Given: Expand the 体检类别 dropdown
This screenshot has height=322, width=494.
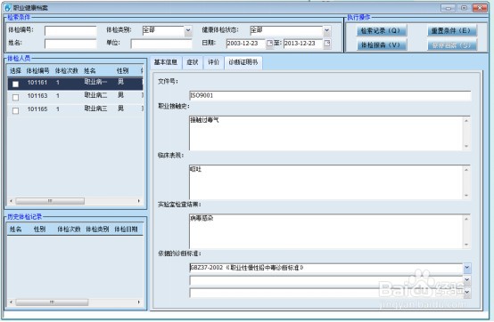Looking at the screenshot, I should pyautogui.click(x=188, y=30).
